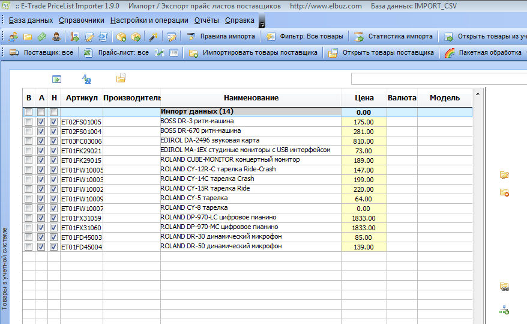Click the box with green arrow icon
Screen dimensions: 527x324
pyautogui.click(x=136, y=36)
